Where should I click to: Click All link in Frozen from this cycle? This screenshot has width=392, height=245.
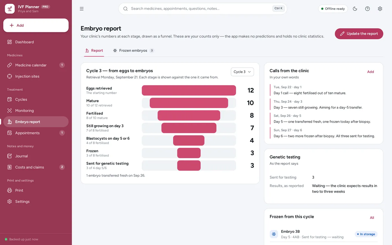pos(372,218)
